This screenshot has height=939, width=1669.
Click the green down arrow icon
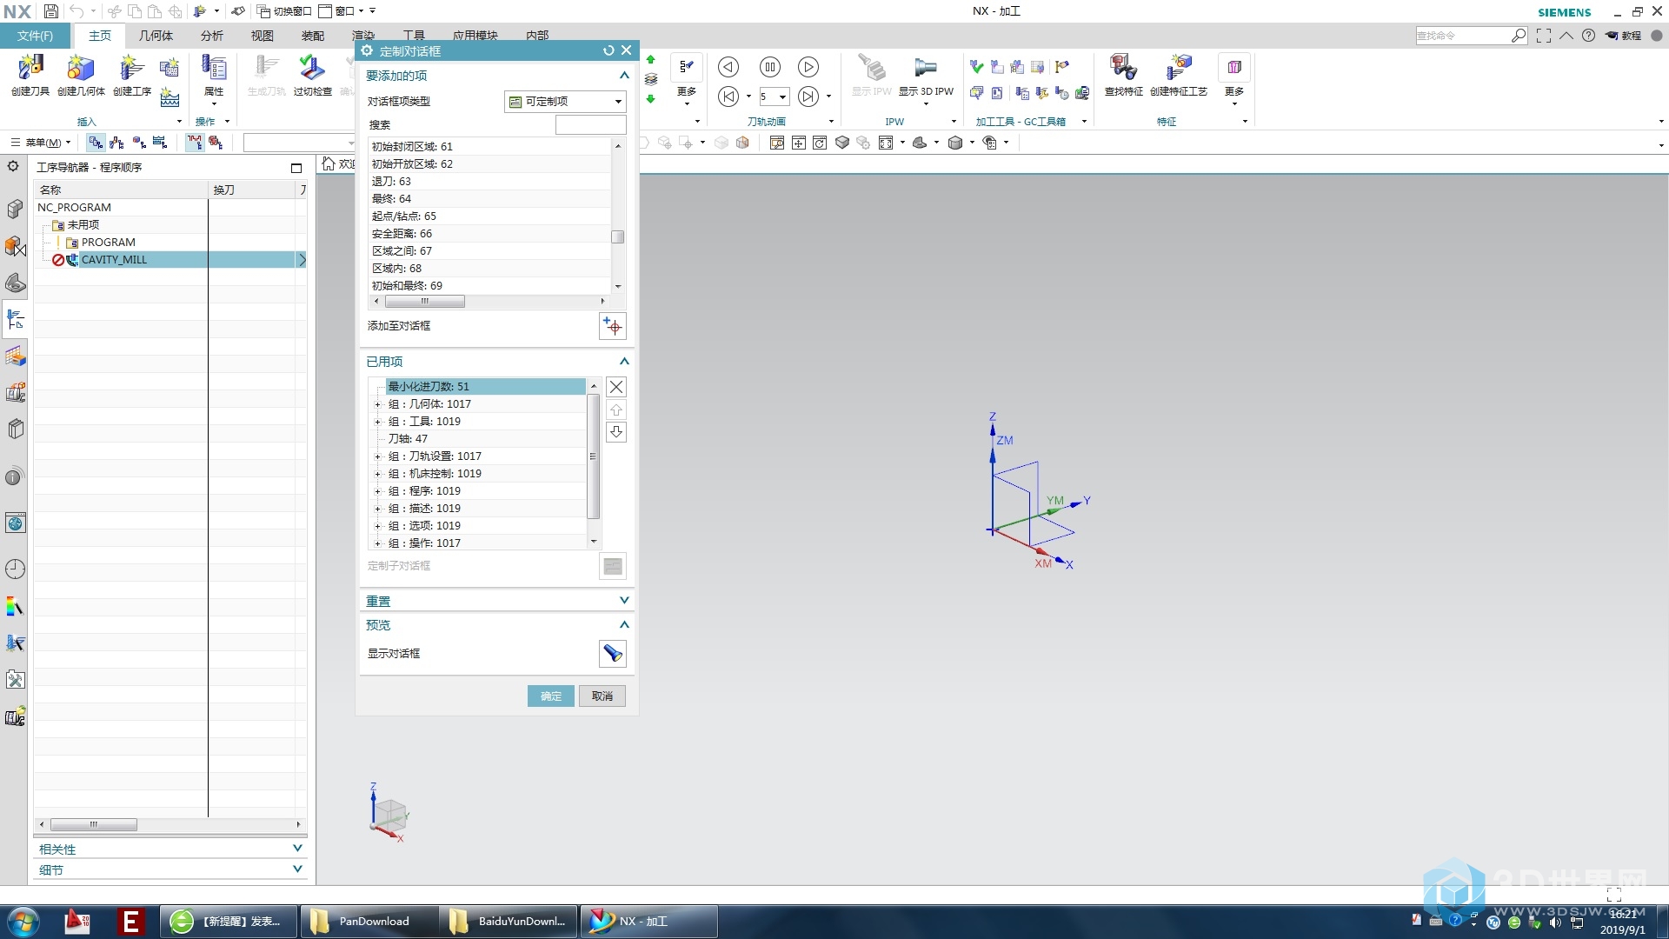650,99
